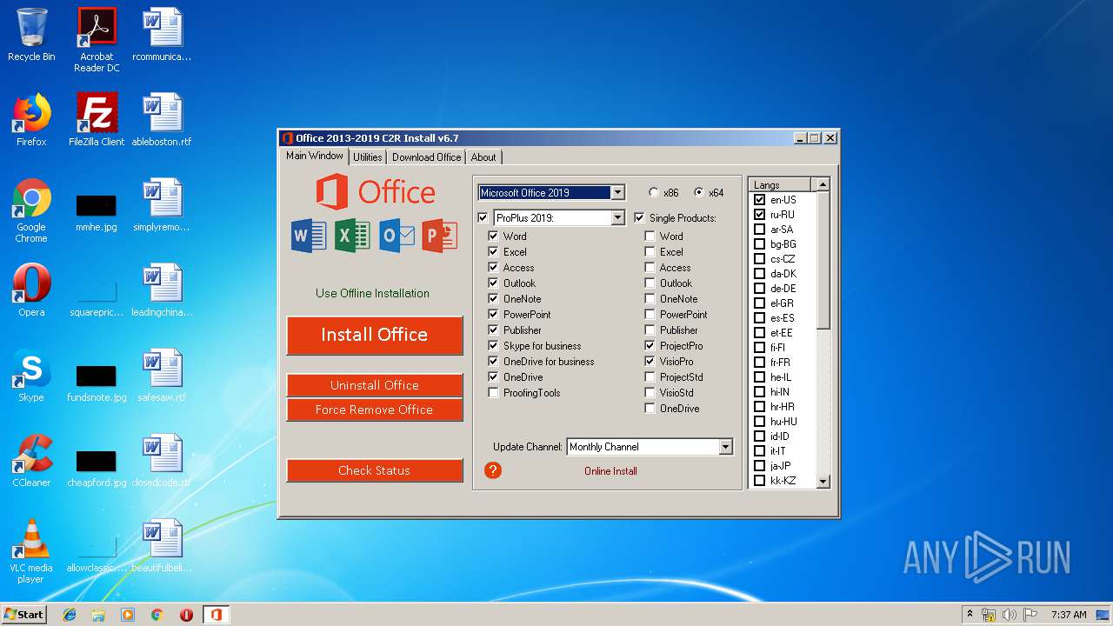Check the de-DE language checkbox
The height and width of the screenshot is (626, 1113).
point(760,289)
